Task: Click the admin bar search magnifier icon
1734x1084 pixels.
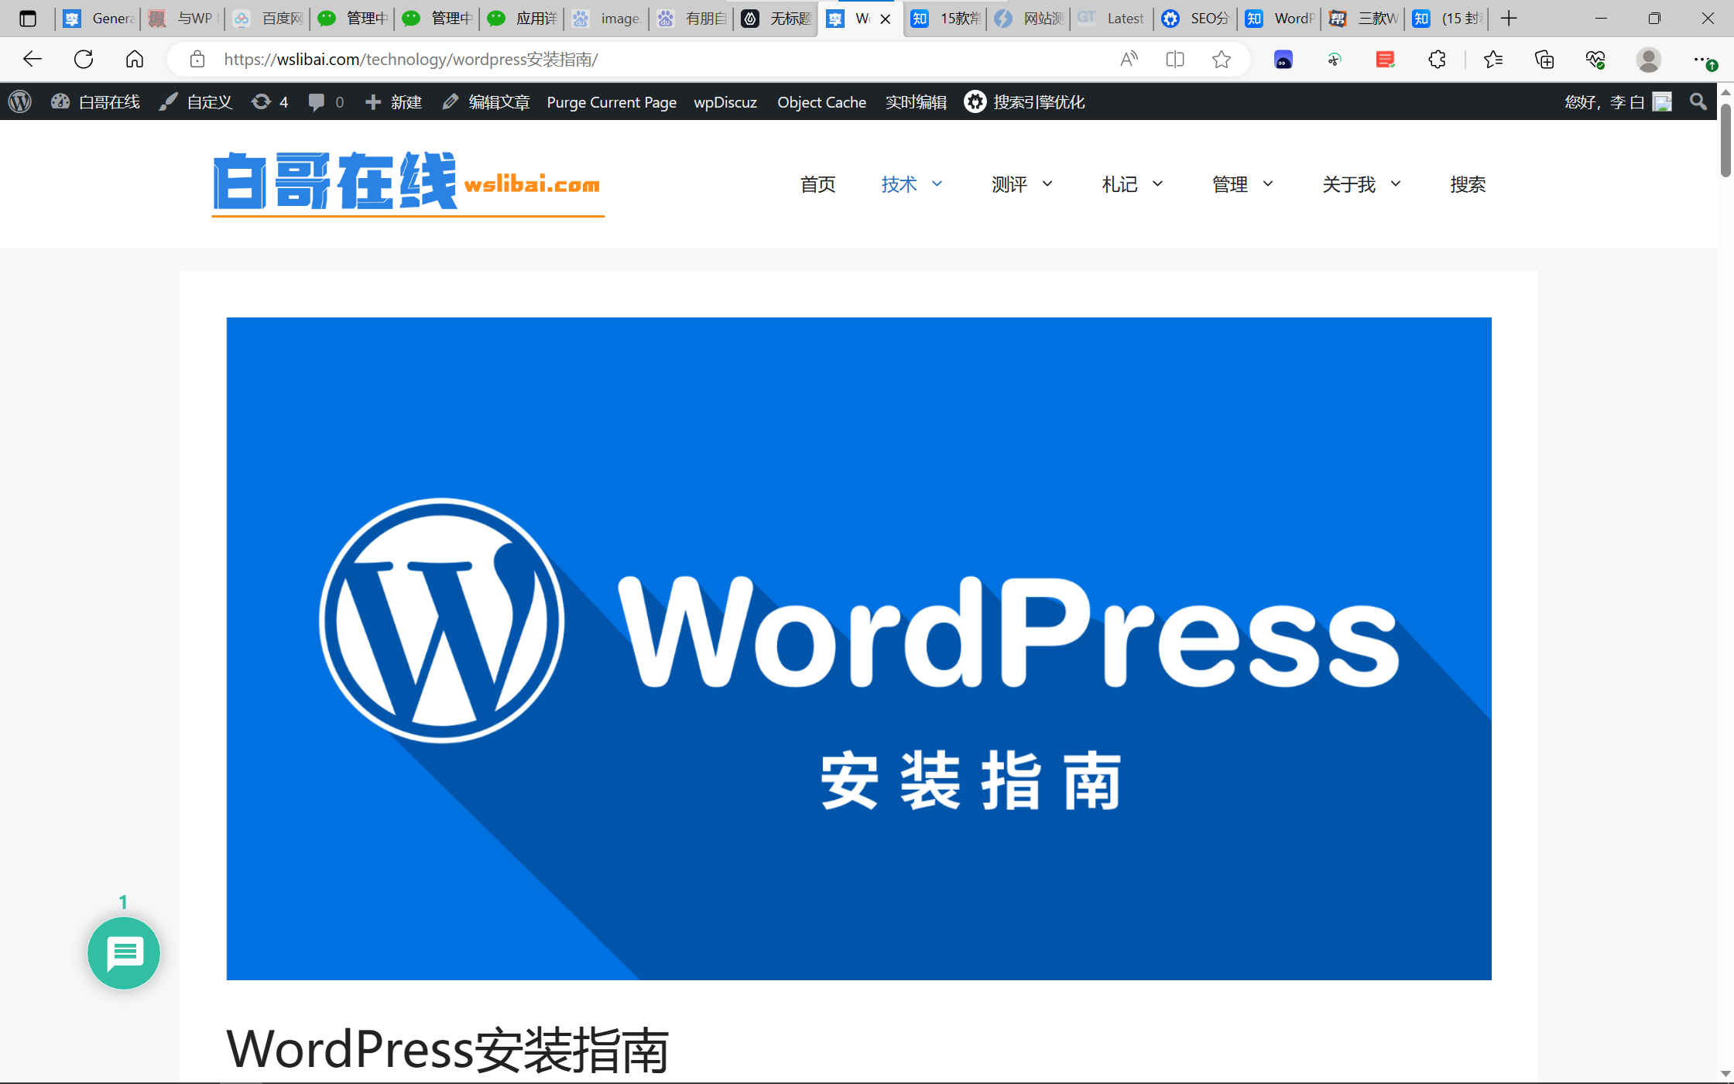Action: 1698,102
